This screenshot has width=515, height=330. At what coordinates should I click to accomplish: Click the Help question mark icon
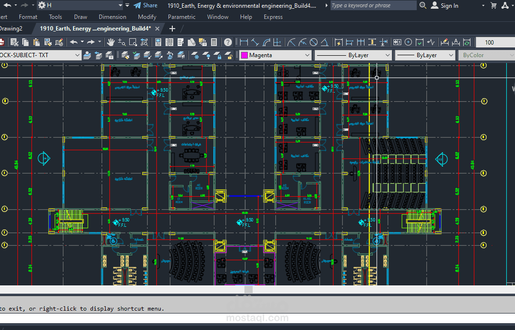pyautogui.click(x=227, y=42)
